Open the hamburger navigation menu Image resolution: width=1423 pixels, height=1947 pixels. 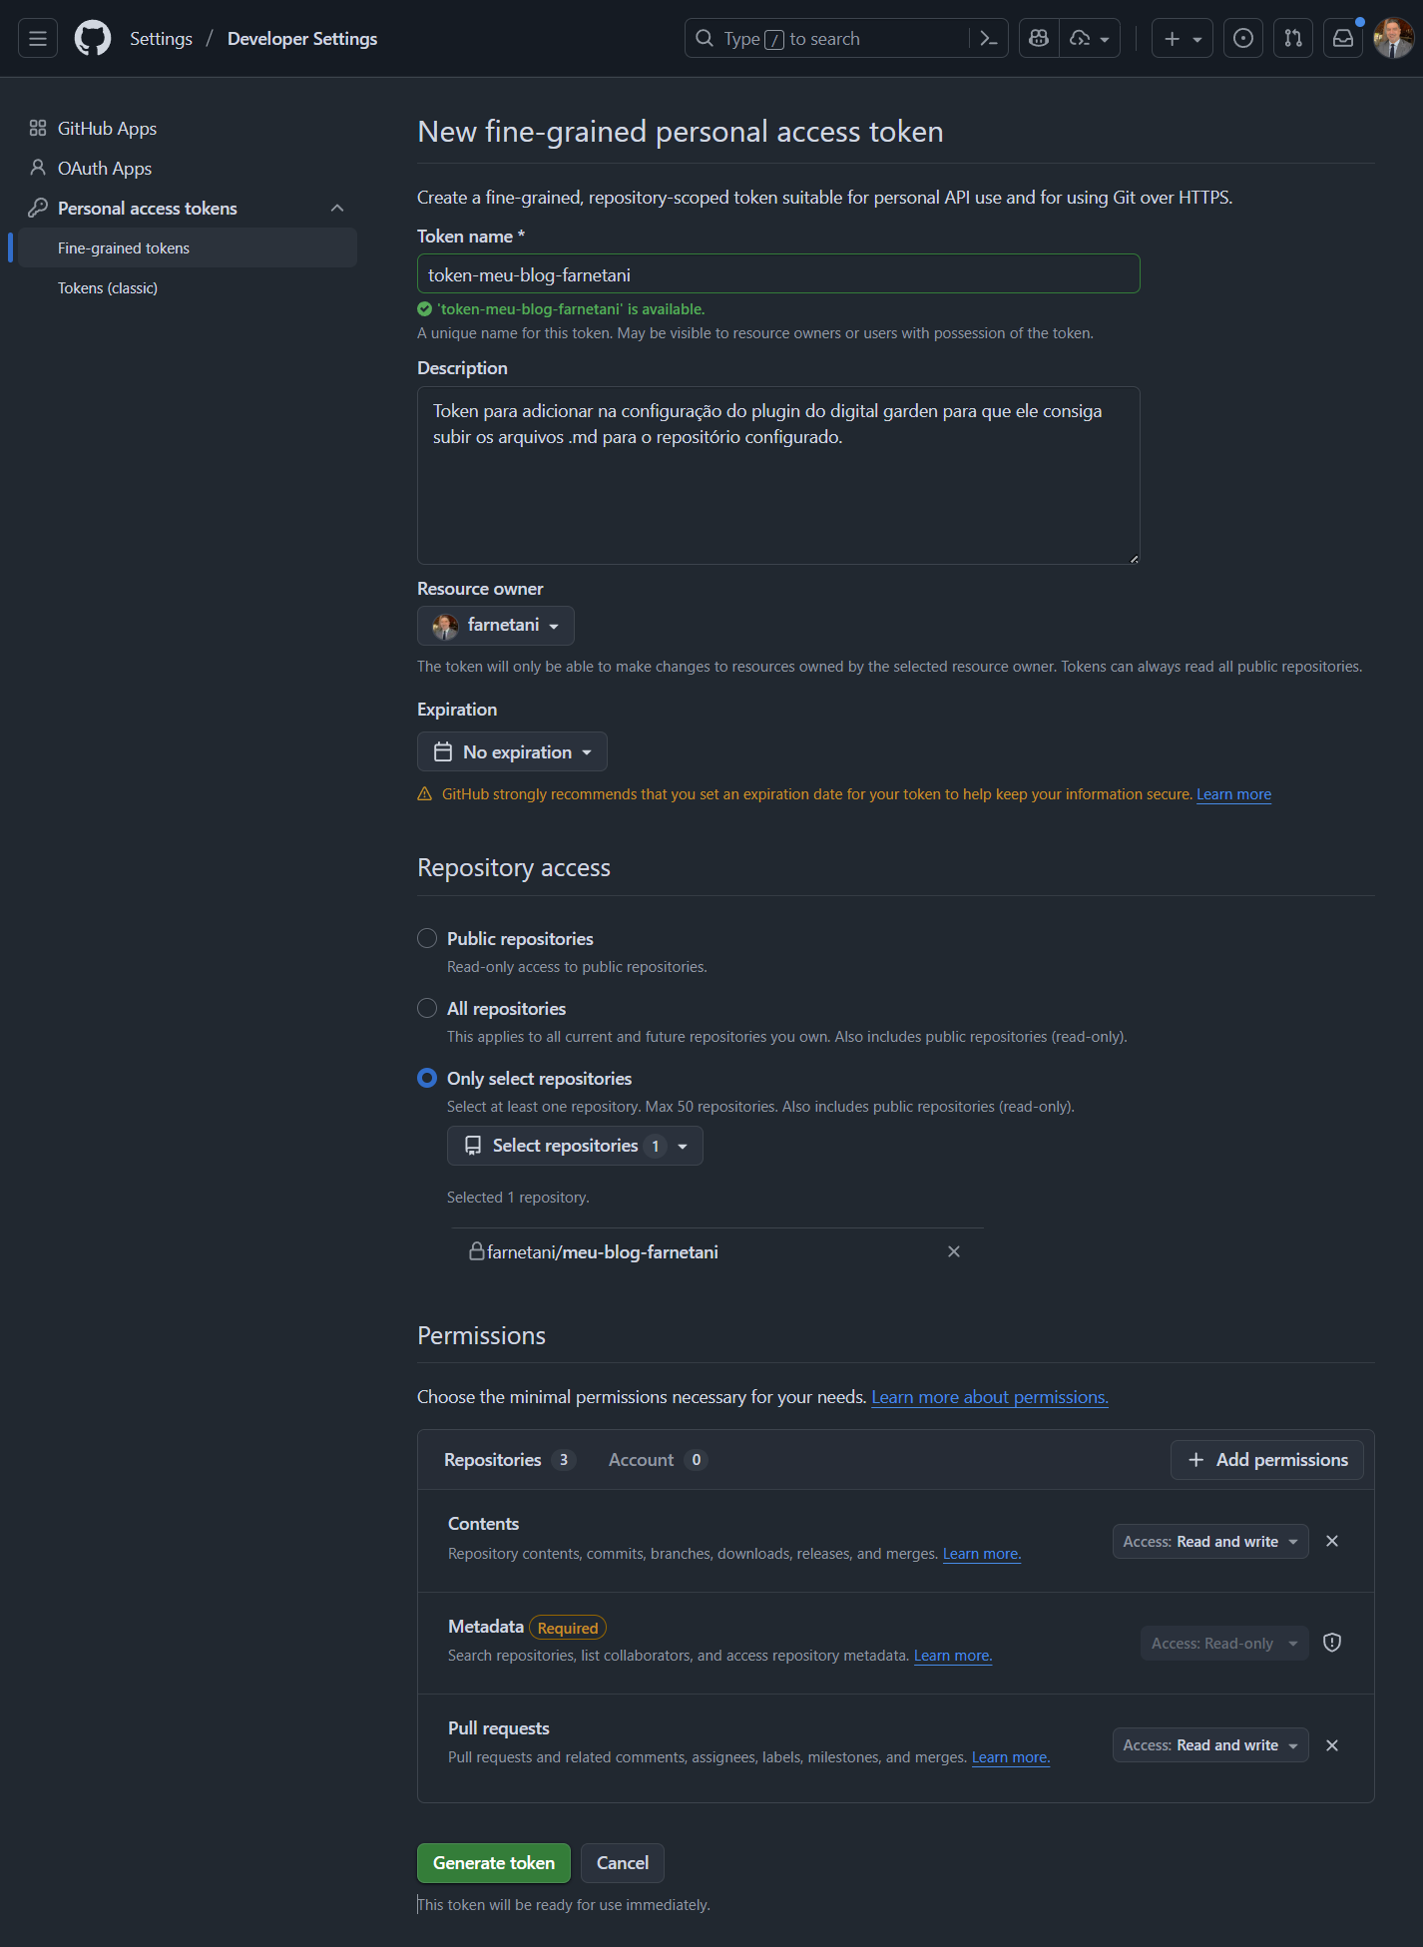coord(38,39)
